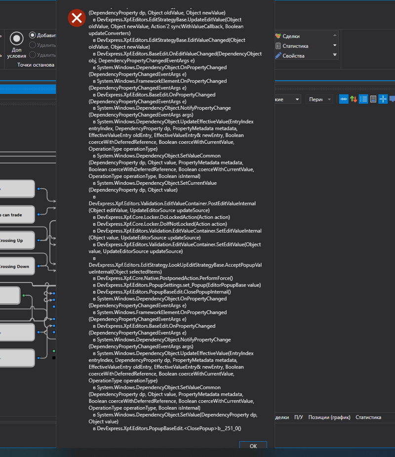Select the Crossing Down diagram block
The image size is (395, 457).
[17, 266]
